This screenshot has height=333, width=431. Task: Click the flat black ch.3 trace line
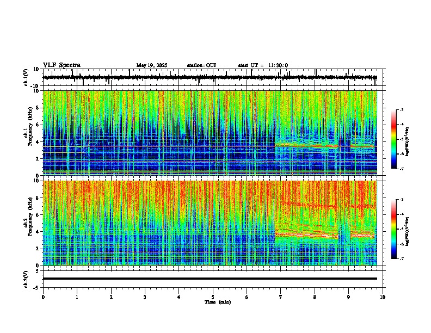(x=210, y=279)
